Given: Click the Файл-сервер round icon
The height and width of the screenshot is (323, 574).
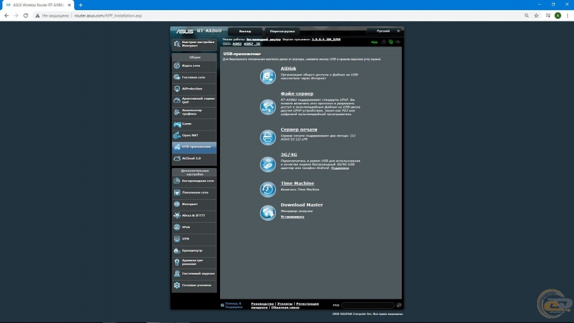Looking at the screenshot, I should [268, 107].
